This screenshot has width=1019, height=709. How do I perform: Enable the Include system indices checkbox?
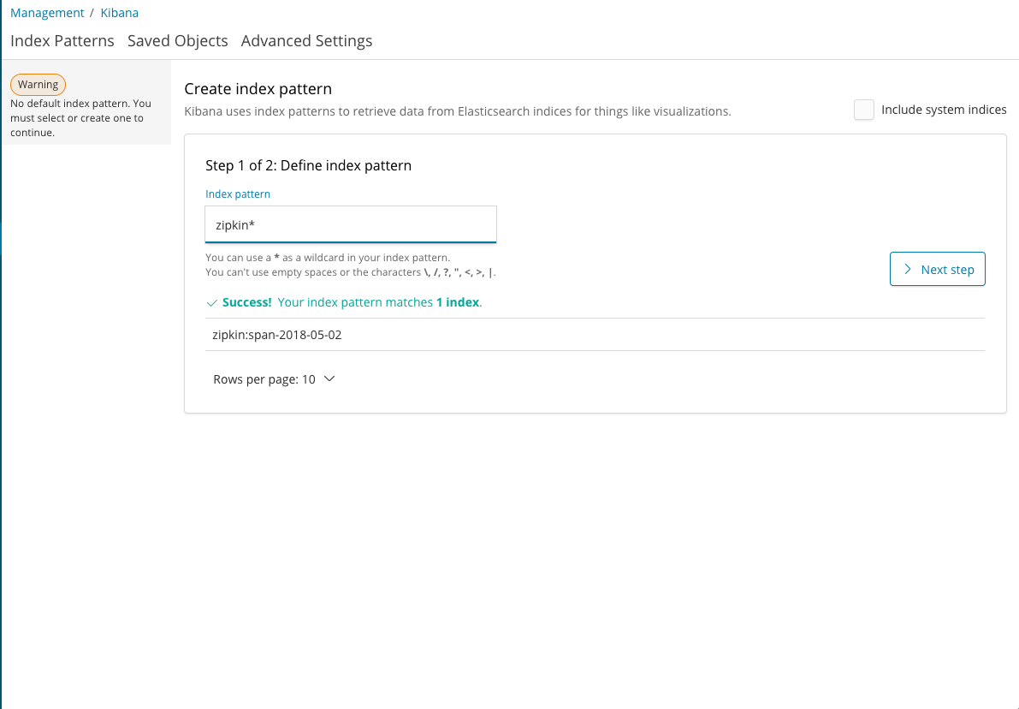pos(863,110)
